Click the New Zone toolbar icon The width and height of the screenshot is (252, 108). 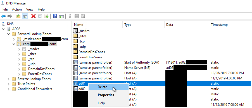77,16
